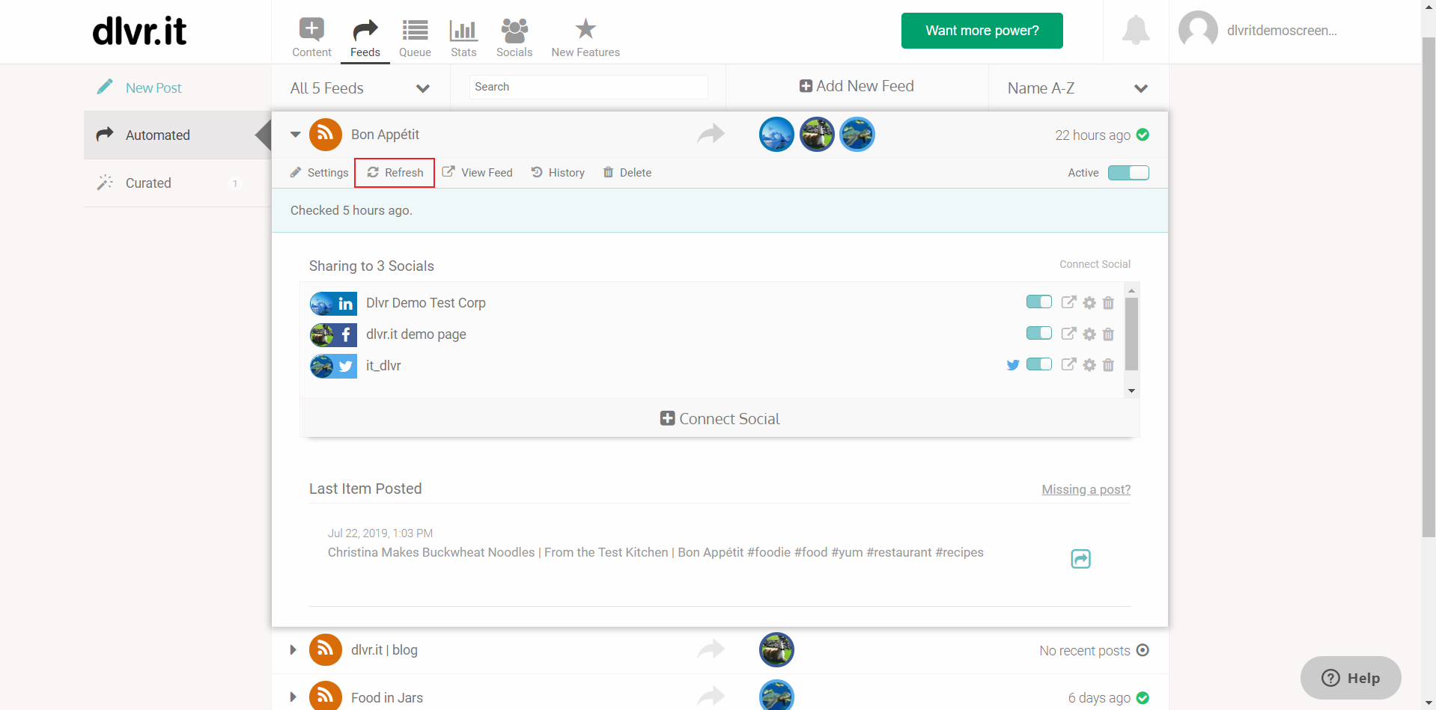Click the feed Search input field
The width and height of the screenshot is (1436, 710).
[588, 87]
